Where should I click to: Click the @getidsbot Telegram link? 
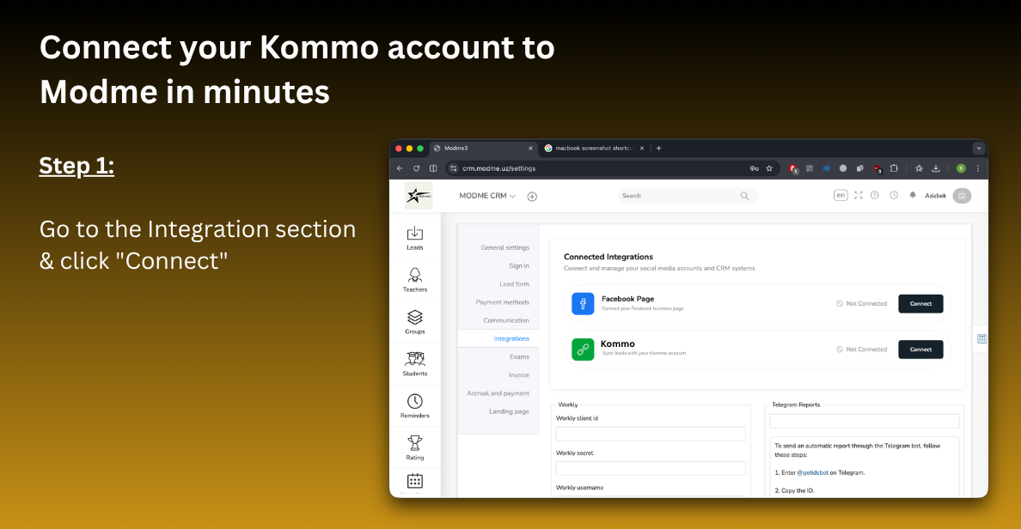pyautogui.click(x=813, y=473)
